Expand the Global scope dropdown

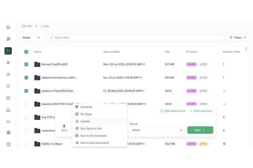(31, 37)
